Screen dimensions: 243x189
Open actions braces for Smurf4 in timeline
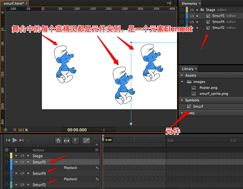click(7, 173)
